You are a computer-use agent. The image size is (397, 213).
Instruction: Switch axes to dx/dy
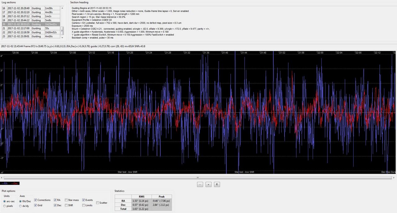[20, 206]
